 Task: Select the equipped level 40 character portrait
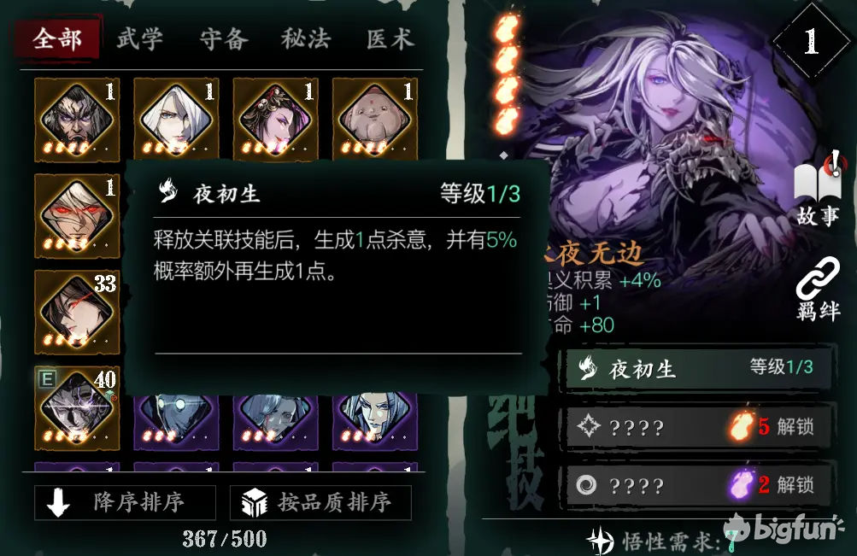pyautogui.click(x=77, y=408)
